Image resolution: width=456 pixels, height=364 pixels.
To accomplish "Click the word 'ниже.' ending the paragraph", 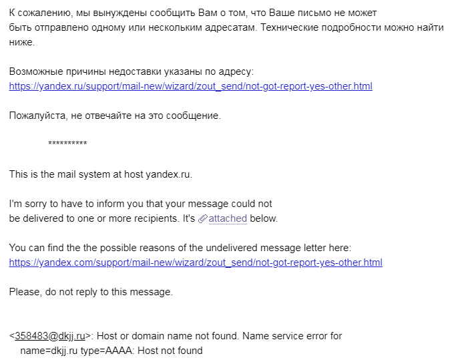I will (x=22, y=42).
